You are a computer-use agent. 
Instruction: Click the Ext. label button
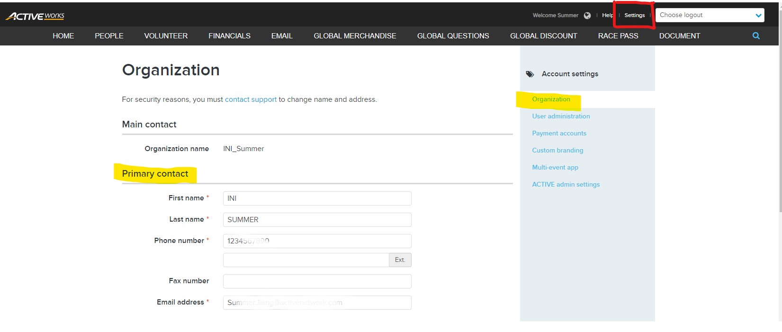400,260
